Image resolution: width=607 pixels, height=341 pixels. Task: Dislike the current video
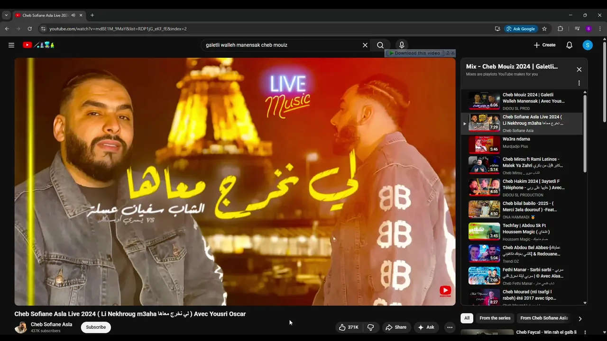pos(371,327)
